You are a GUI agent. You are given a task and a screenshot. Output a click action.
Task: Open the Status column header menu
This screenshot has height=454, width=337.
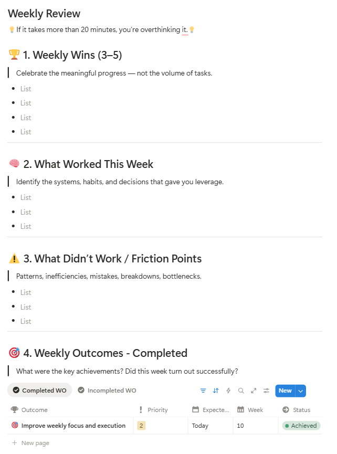300,409
